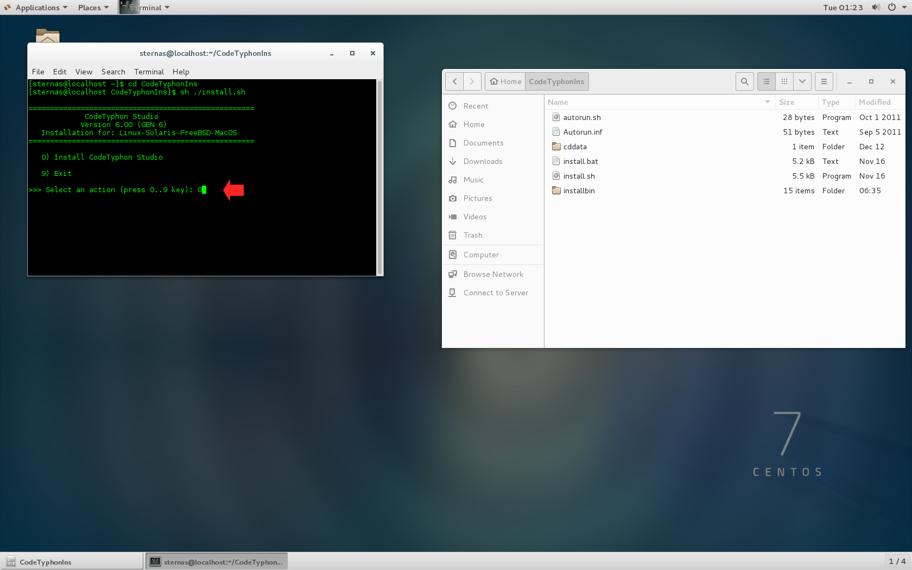Select the autorun.sh file

click(x=725, y=117)
